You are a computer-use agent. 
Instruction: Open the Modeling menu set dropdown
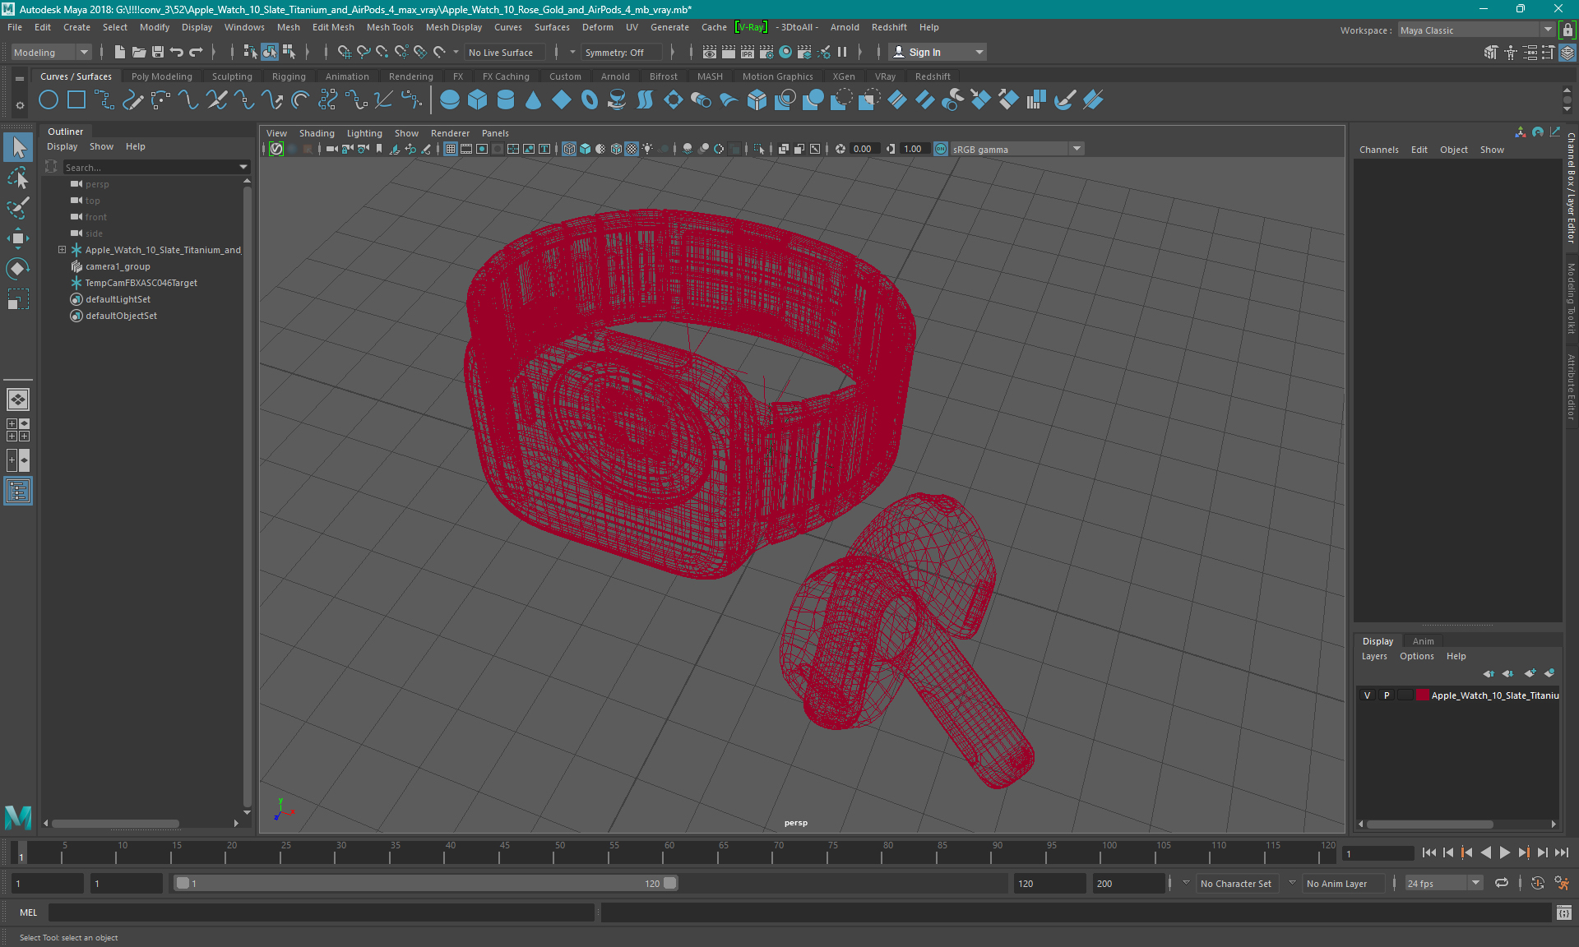[x=51, y=52]
